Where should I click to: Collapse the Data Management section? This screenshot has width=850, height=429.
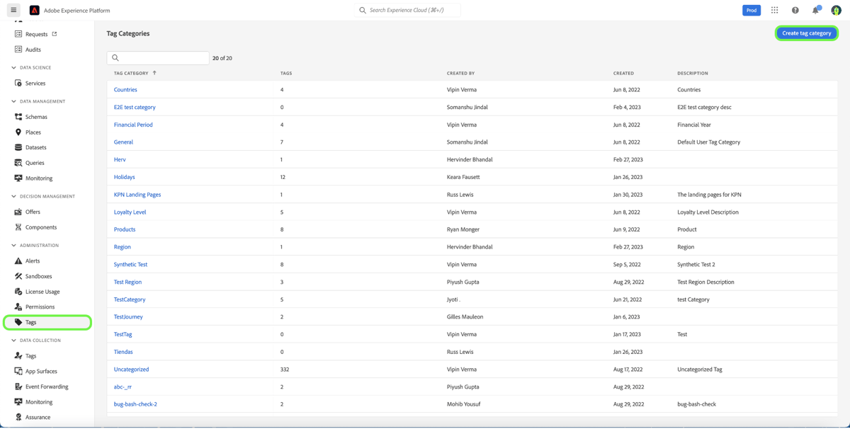coord(12,101)
